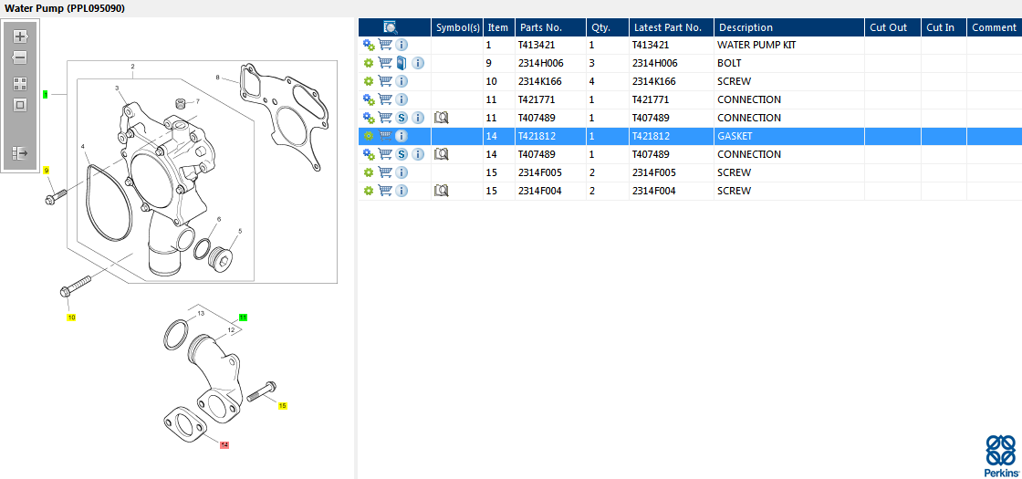
Task: Click the S supersession icon in item 14 T407489 row
Action: click(402, 154)
